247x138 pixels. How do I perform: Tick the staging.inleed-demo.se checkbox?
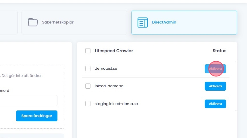click(x=88, y=104)
